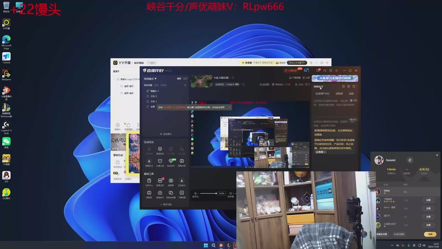Click the 分享 share icon
442x249 pixels.
click(x=306, y=77)
